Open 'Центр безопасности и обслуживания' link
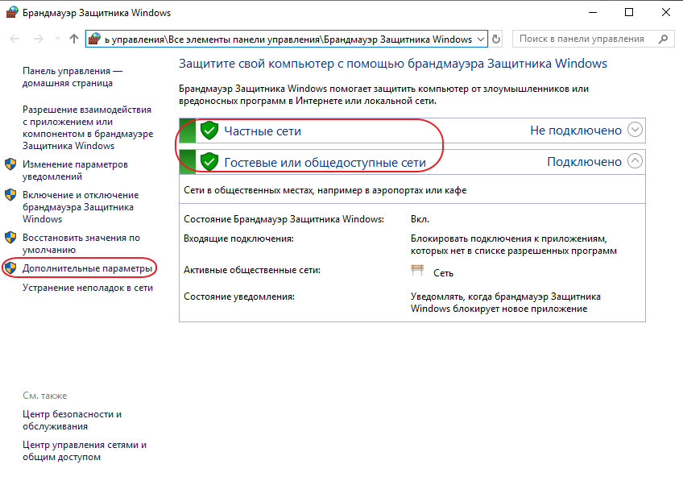The image size is (683, 477). click(72, 420)
